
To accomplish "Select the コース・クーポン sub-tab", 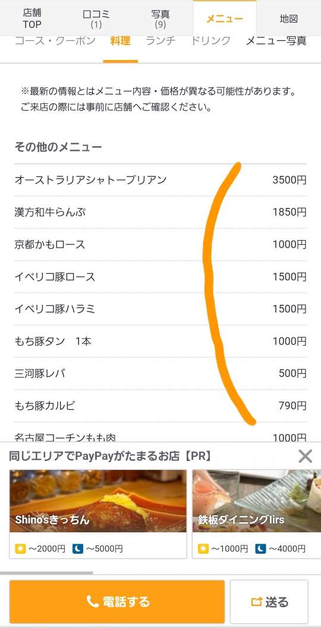I will coord(55,41).
